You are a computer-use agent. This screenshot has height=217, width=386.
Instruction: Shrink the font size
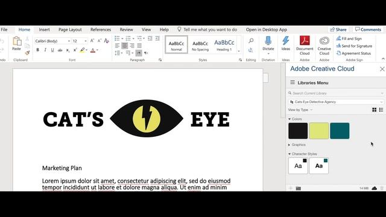coord(99,40)
